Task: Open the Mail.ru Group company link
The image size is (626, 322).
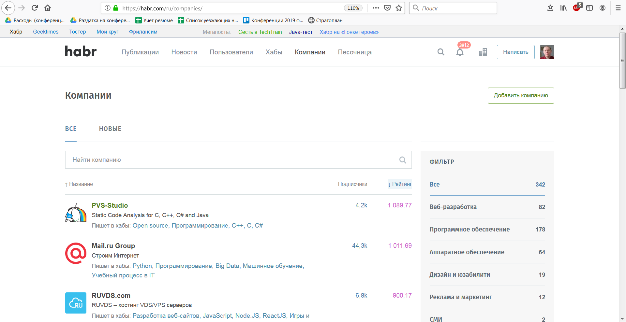Action: [x=113, y=246]
